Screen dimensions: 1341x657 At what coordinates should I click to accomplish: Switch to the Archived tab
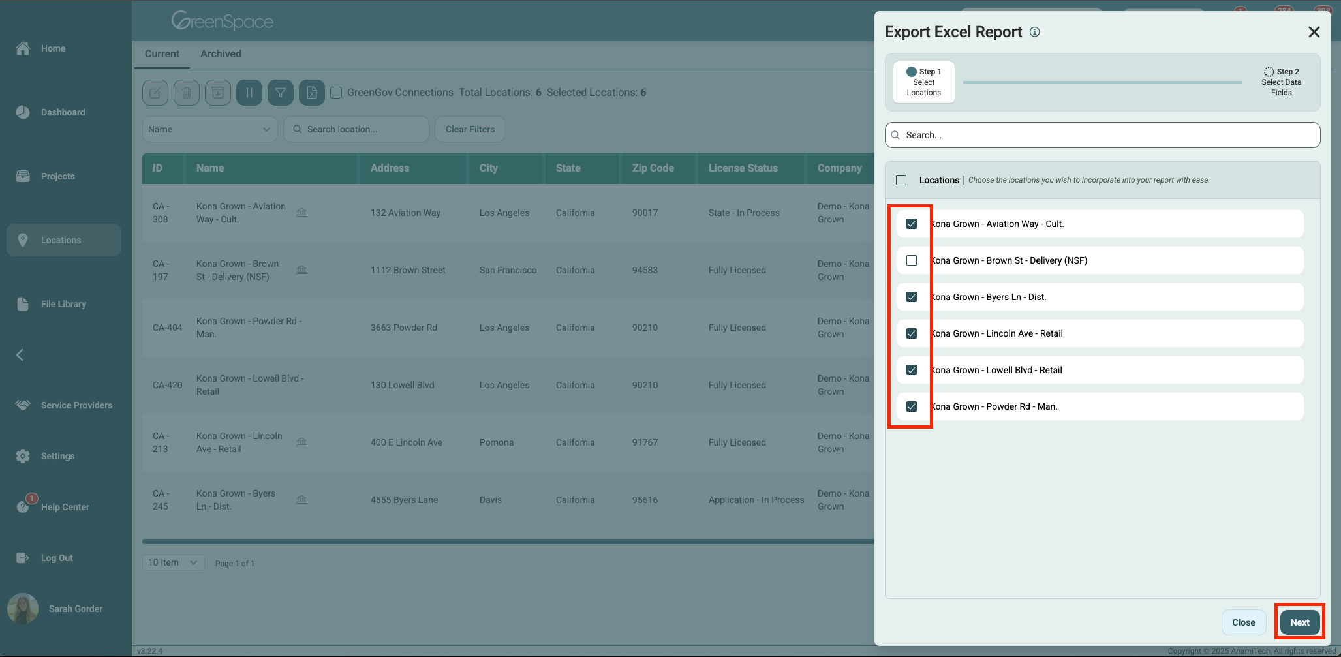pyautogui.click(x=221, y=54)
